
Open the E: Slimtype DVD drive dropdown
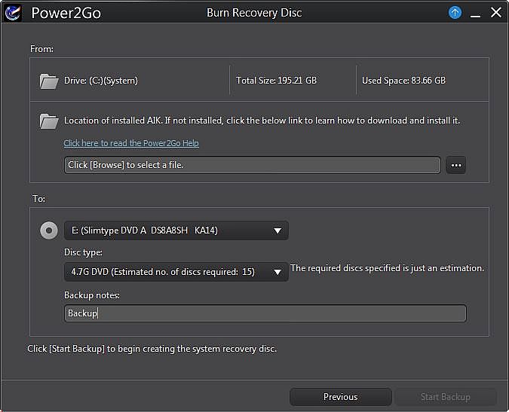[176, 230]
